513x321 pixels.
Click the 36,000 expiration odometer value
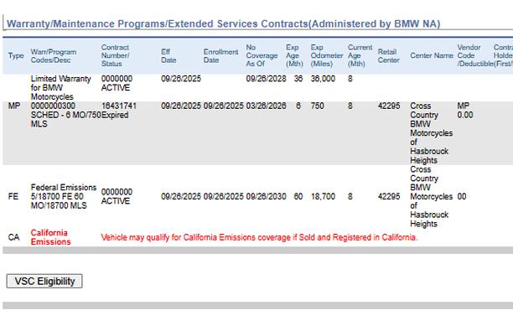coord(323,79)
